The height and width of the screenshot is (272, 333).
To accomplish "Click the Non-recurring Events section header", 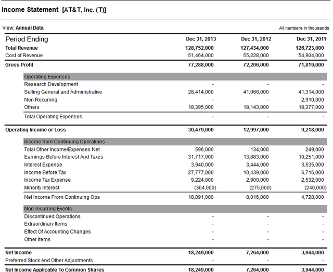I will click(x=175, y=209).
